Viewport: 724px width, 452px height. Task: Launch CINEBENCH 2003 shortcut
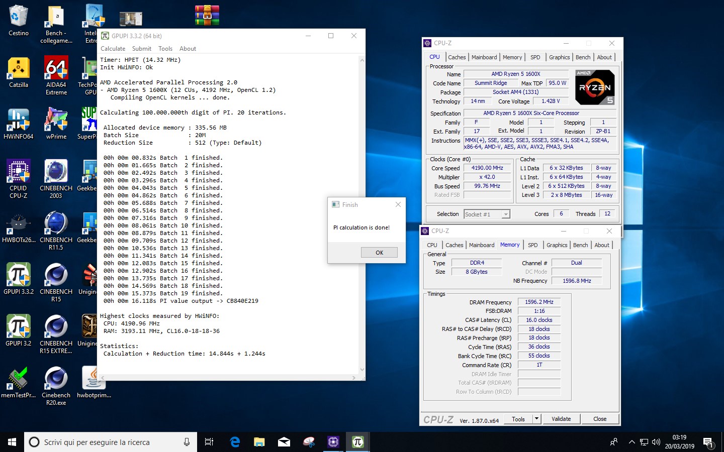(56, 179)
